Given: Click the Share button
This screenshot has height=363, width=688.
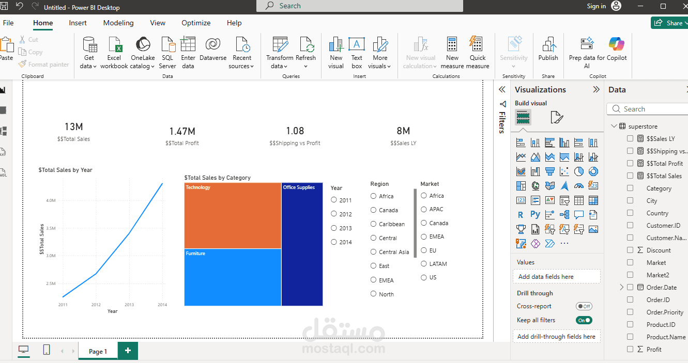Looking at the screenshot, I should pyautogui.click(x=669, y=23).
